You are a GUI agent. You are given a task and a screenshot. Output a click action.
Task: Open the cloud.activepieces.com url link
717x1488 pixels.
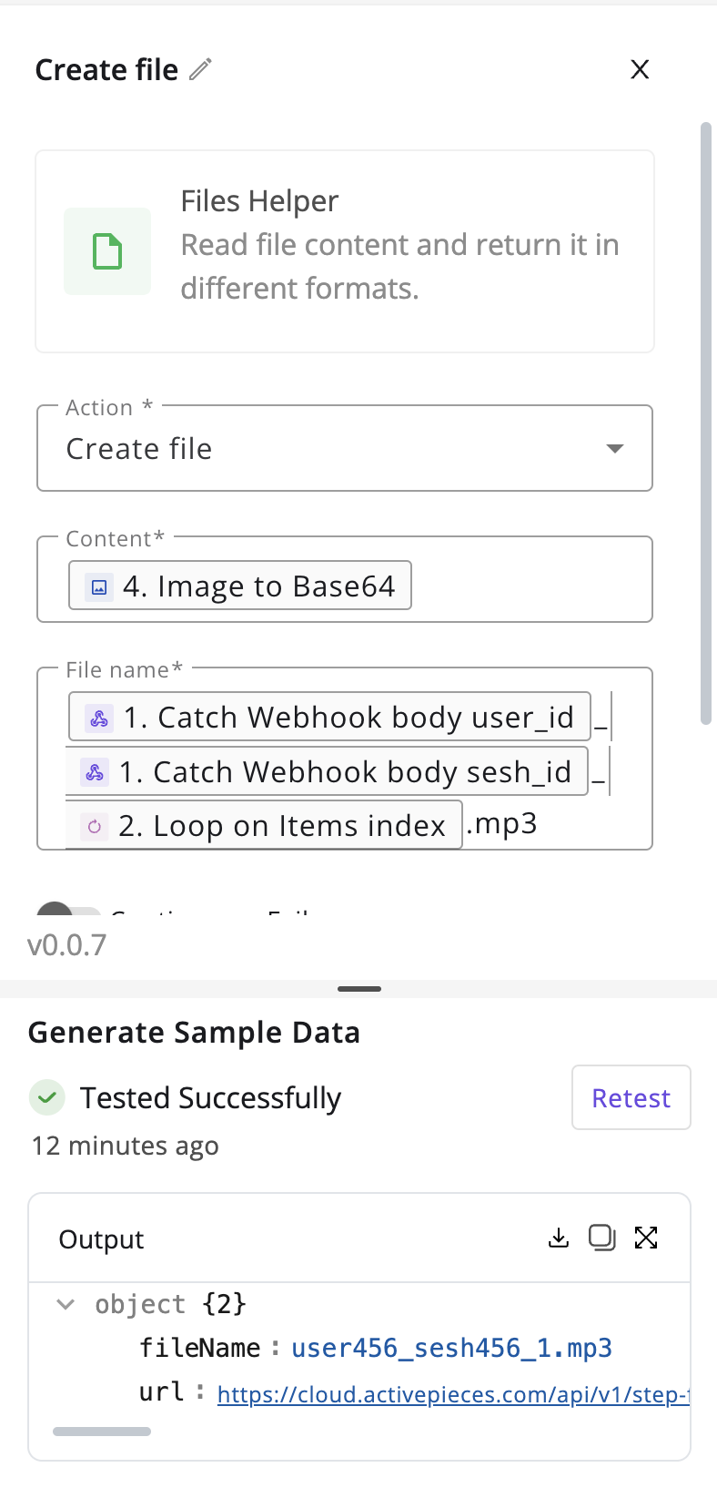point(452,1394)
